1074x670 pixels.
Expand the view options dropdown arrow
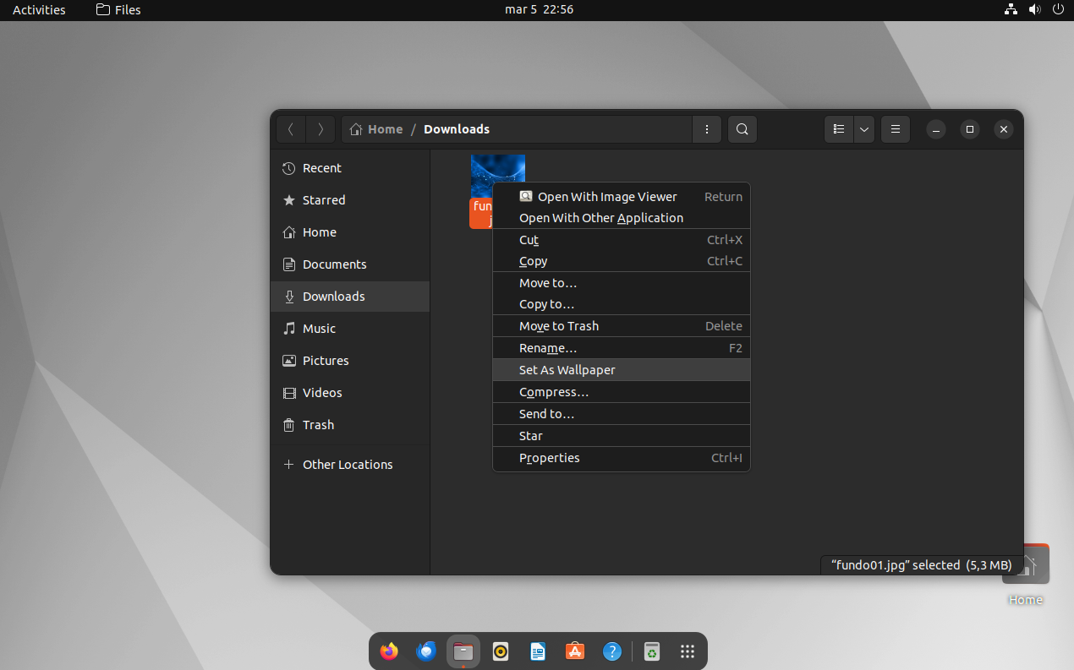(x=863, y=129)
